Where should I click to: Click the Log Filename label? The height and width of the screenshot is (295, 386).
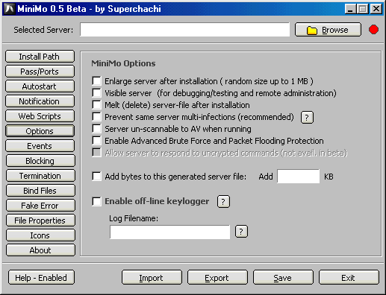pyautogui.click(x=134, y=218)
